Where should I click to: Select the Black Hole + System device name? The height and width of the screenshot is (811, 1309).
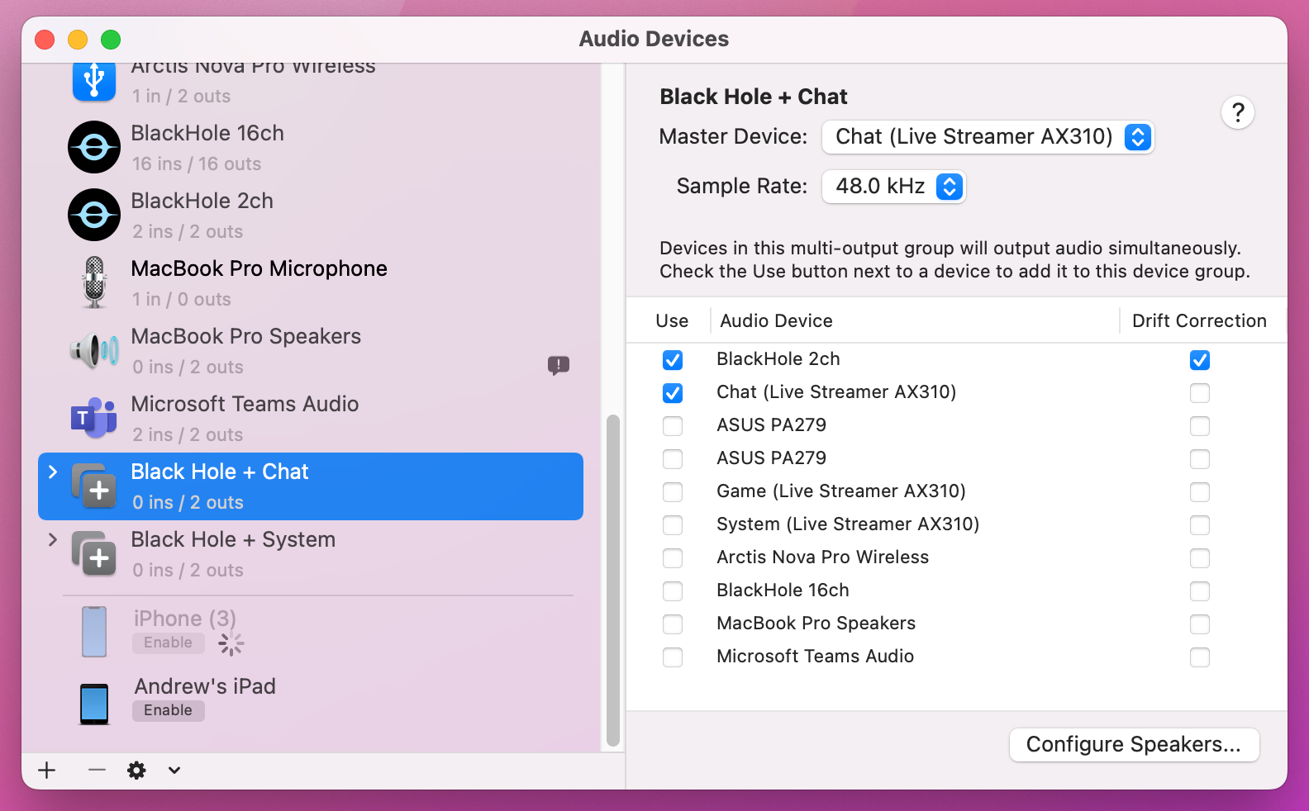(x=233, y=539)
